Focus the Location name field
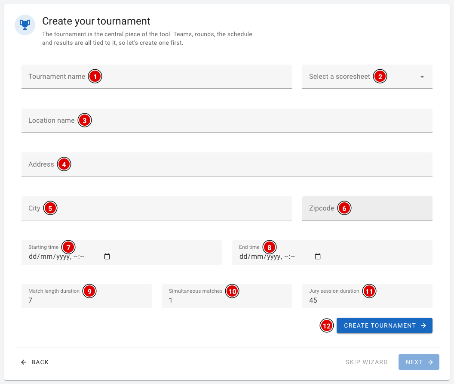The width and height of the screenshot is (454, 384). coord(227,121)
